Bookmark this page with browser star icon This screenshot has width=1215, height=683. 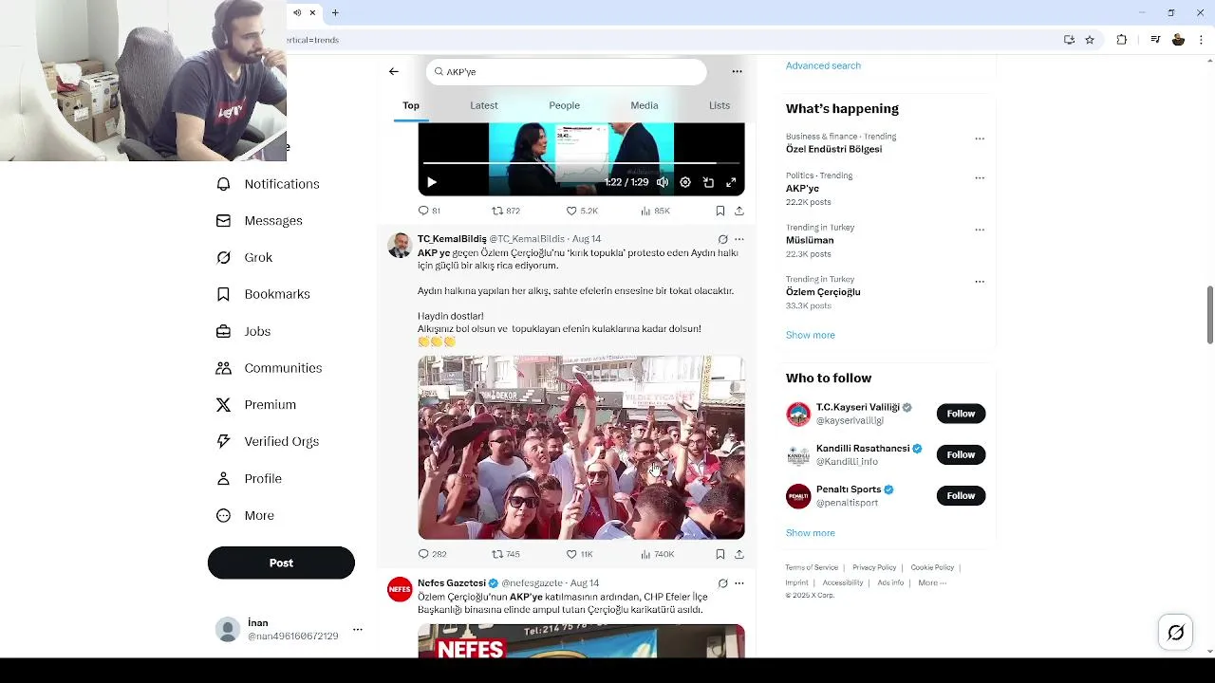(1090, 40)
